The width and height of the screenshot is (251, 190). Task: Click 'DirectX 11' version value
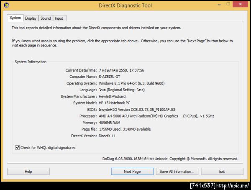(107, 136)
